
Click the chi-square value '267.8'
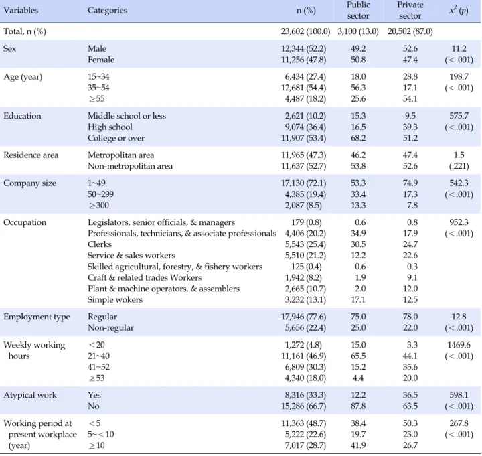tap(459, 423)
